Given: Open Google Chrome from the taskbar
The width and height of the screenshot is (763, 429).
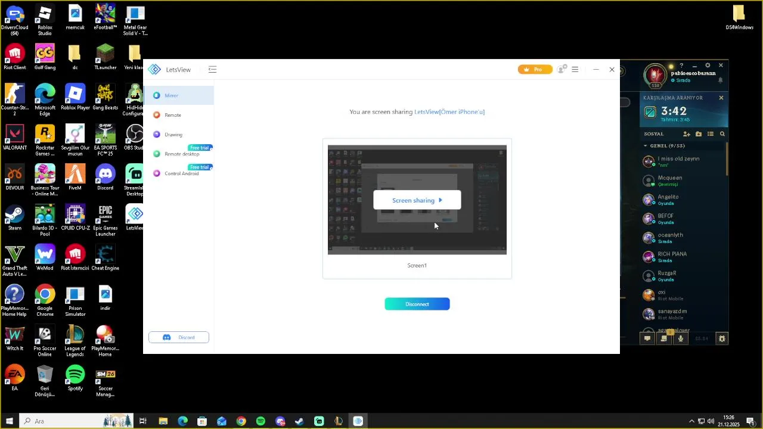Looking at the screenshot, I should click(241, 421).
